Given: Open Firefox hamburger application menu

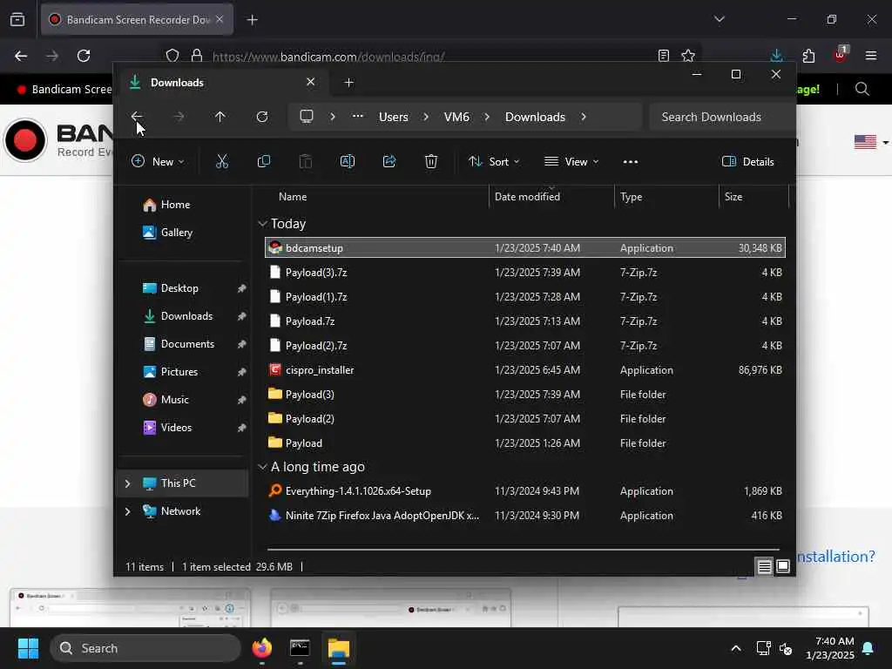Looking at the screenshot, I should [x=871, y=56].
